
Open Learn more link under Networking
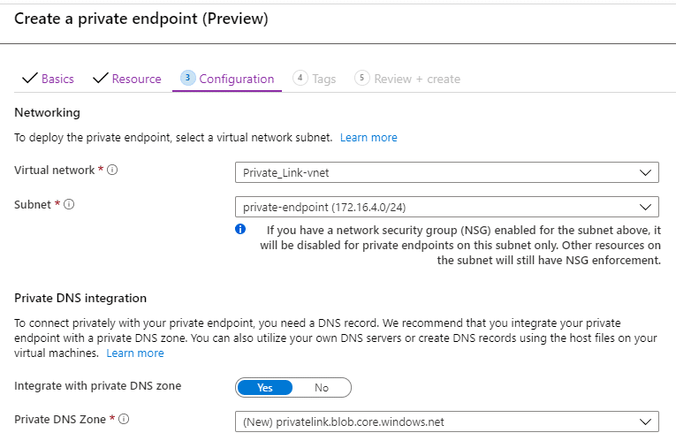click(368, 138)
